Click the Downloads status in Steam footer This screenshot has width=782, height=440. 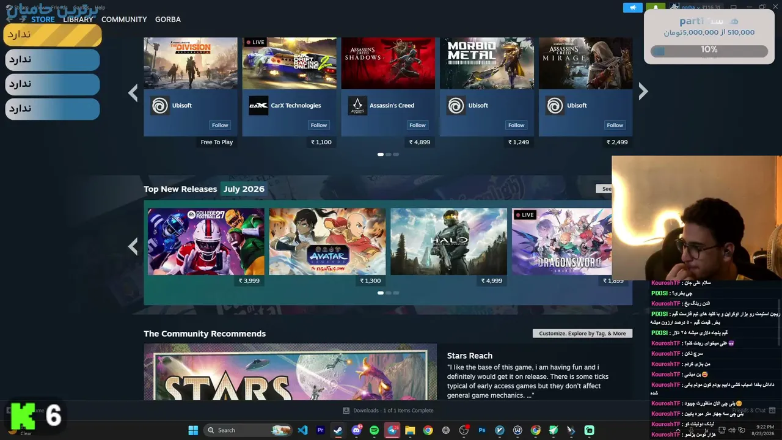[x=393, y=411]
